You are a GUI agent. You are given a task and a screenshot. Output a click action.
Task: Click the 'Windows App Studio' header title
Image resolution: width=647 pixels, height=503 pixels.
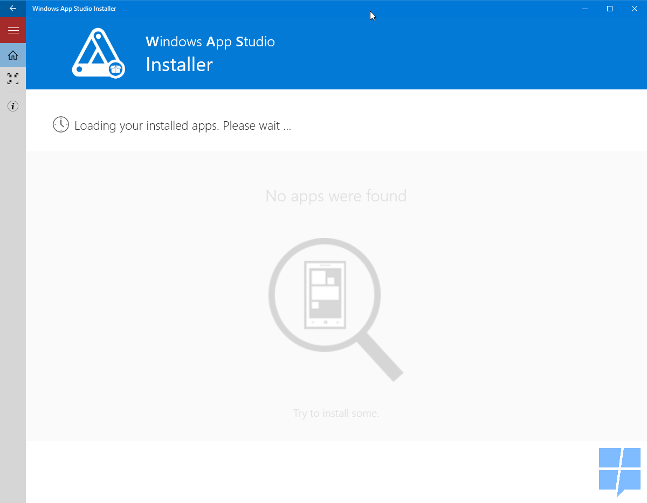point(210,41)
